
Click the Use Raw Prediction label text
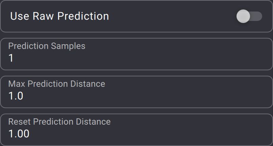click(59, 16)
